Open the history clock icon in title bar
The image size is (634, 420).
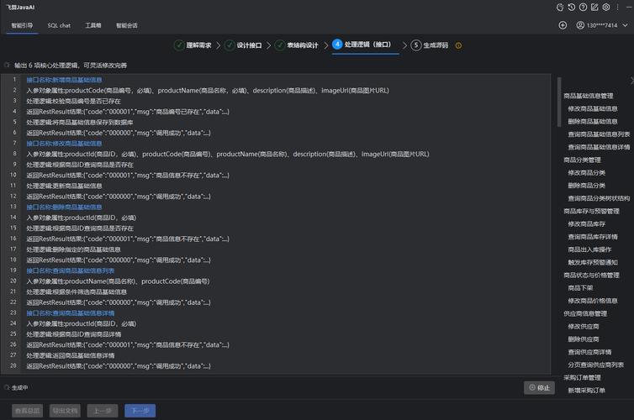[571, 8]
